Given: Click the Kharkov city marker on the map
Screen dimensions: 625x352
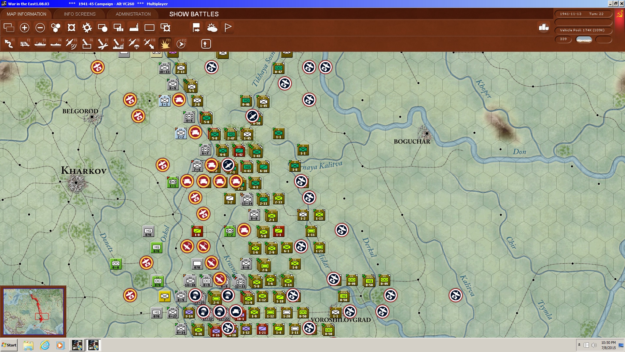Looking at the screenshot, I should pos(76,183).
